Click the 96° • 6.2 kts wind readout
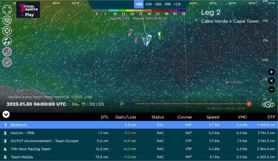 click(234, 83)
